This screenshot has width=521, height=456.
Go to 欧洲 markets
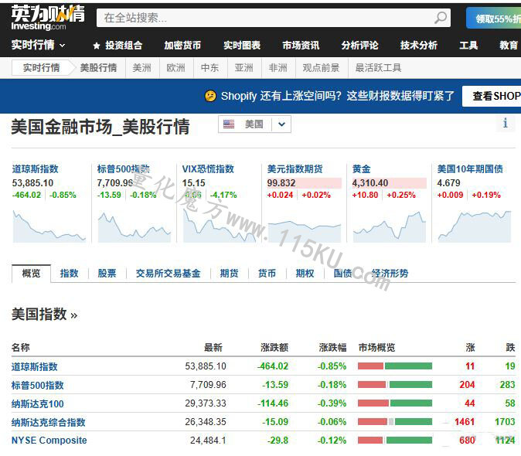click(x=175, y=68)
